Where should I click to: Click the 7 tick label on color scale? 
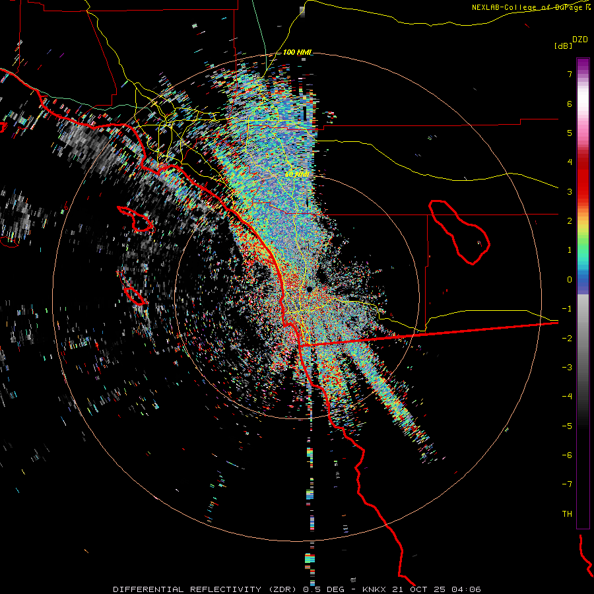[570, 74]
